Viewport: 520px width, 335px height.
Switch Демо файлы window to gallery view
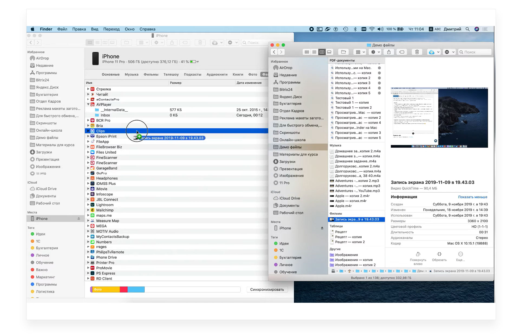pyautogui.click(x=329, y=52)
